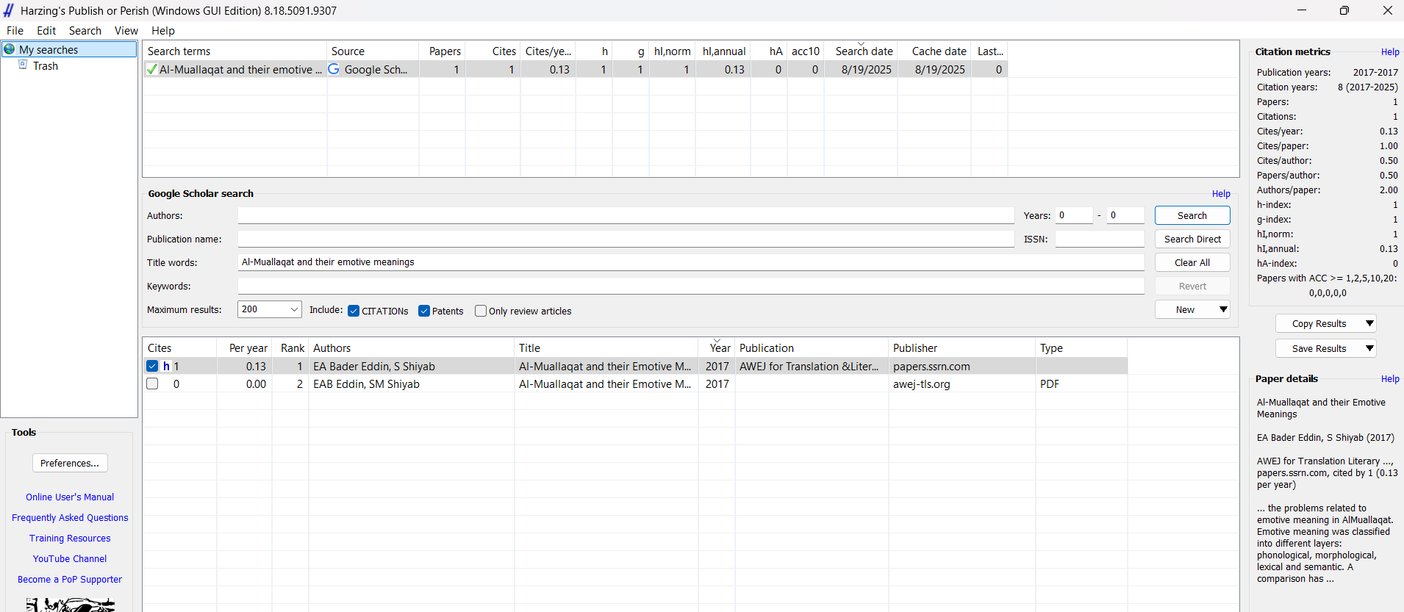Click the green checkmark on the search row
Image resolution: width=1404 pixels, height=612 pixels.
point(151,70)
